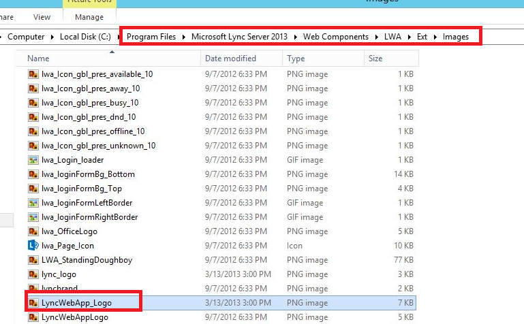
Task: Click the lwa_loginFormLeftBorder GIF icon
Action: click(33, 203)
